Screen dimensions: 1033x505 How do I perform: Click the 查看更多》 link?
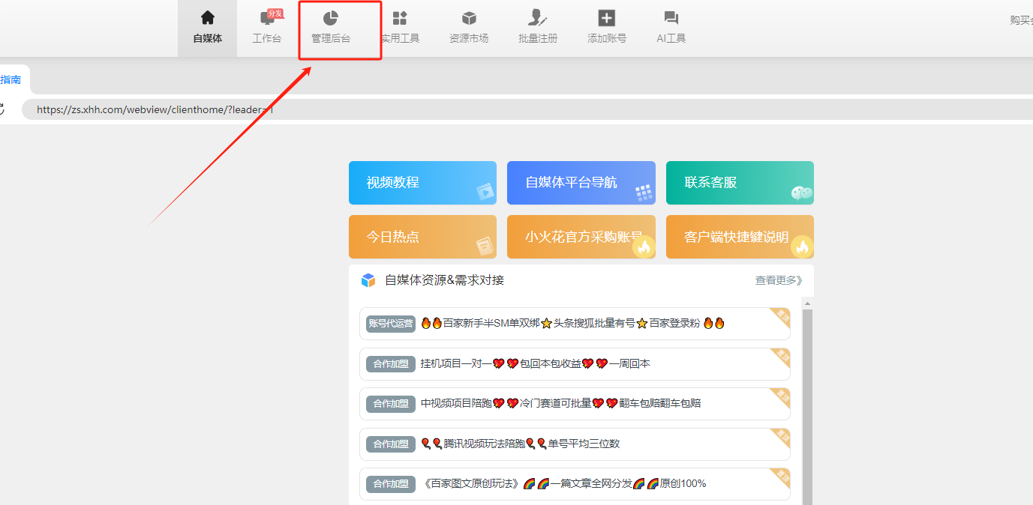pyautogui.click(x=779, y=280)
